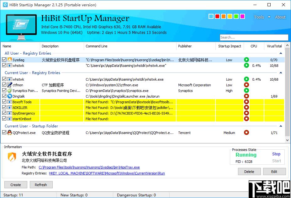Sort by the CPU column header
The height and width of the screenshot is (198, 291).
coord(254,46)
